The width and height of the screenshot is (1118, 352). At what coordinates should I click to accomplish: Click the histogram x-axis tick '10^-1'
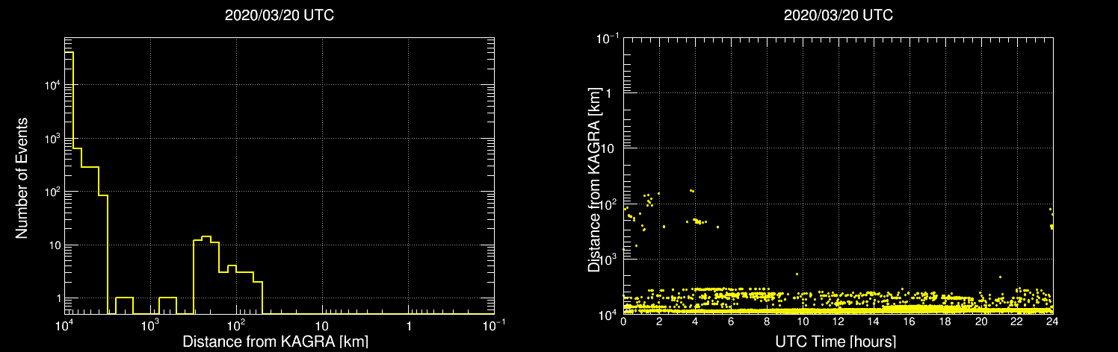pos(494,325)
